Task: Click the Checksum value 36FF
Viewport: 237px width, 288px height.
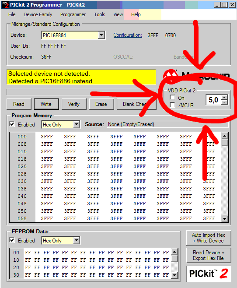Action: (46, 57)
